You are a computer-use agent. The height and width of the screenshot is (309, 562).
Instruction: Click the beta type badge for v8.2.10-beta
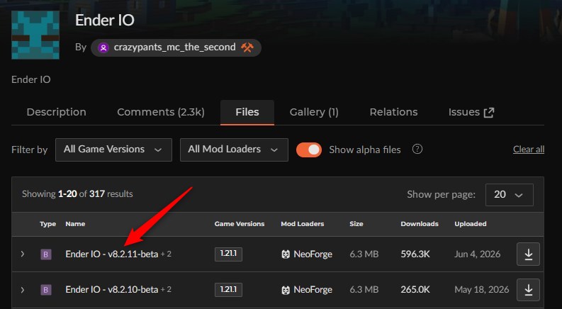tap(45, 290)
